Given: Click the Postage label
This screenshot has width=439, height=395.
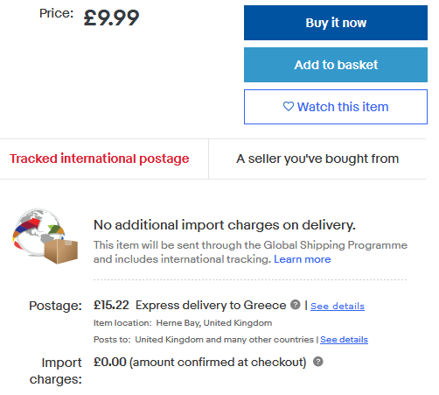Looking at the screenshot, I should pos(55,306).
